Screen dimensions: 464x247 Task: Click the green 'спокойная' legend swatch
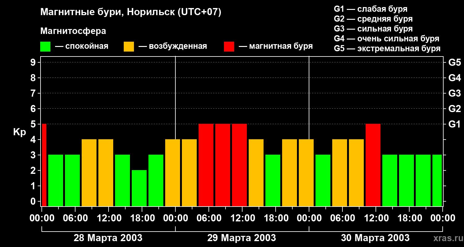tap(45, 47)
